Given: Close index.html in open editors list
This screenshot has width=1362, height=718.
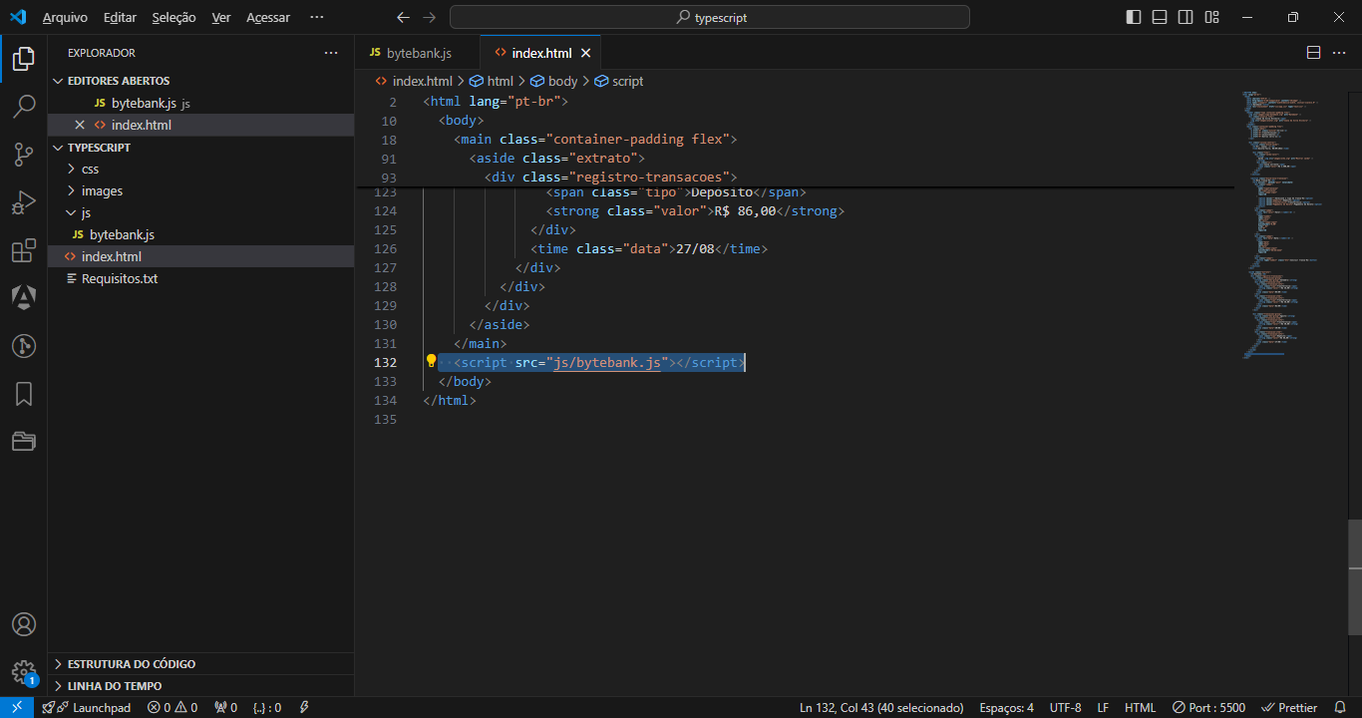Looking at the screenshot, I should point(80,125).
